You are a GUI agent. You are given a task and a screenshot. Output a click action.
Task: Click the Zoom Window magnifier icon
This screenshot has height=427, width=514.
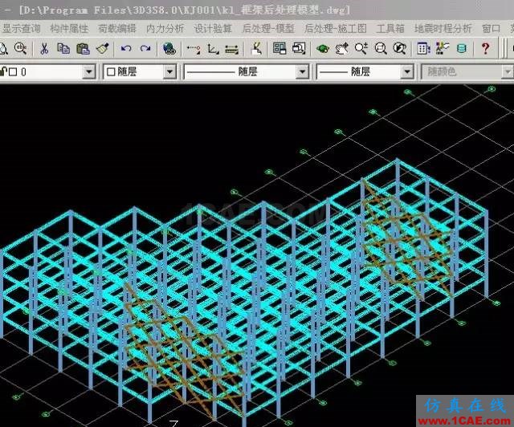point(380,48)
